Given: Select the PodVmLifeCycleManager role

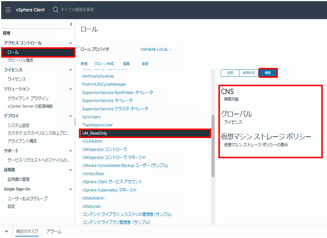Looking at the screenshot, I should 104,84.
